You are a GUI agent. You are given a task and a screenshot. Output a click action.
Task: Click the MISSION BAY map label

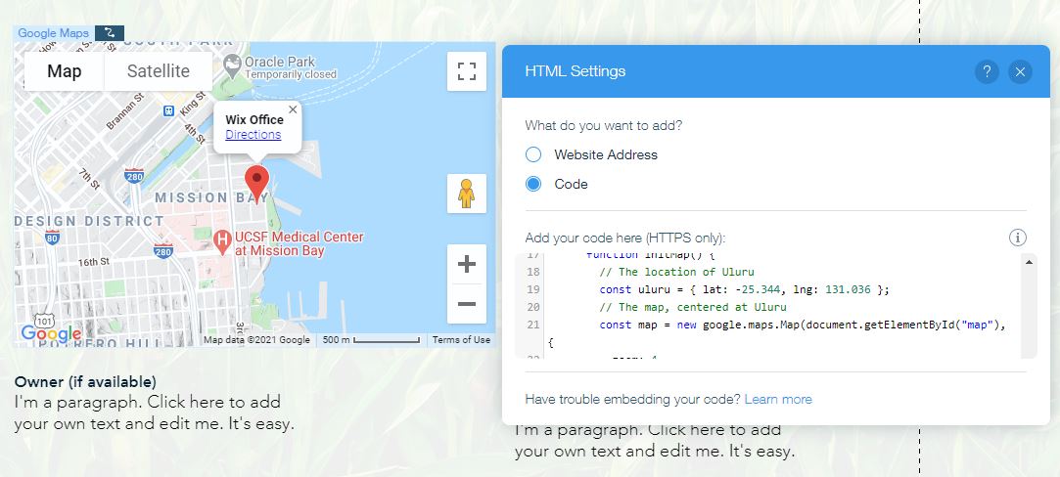211,197
